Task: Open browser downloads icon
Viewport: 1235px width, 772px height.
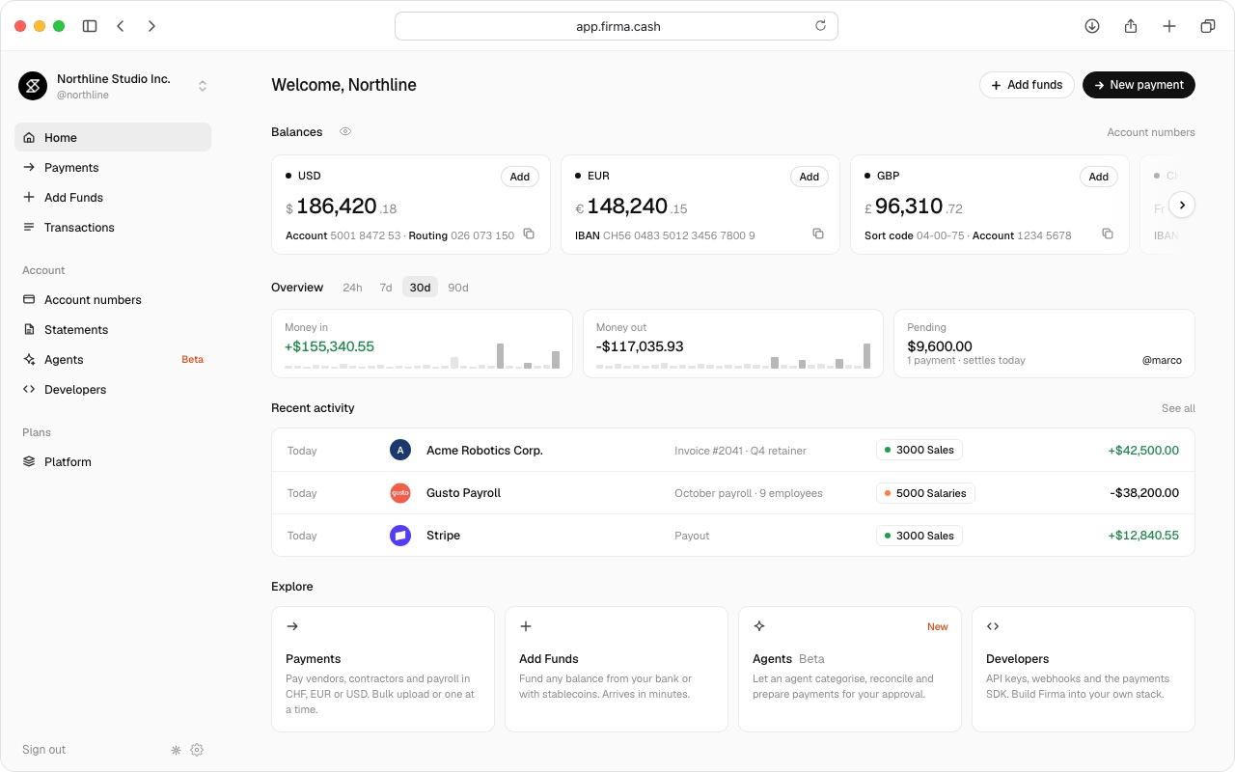Action: click(x=1092, y=26)
